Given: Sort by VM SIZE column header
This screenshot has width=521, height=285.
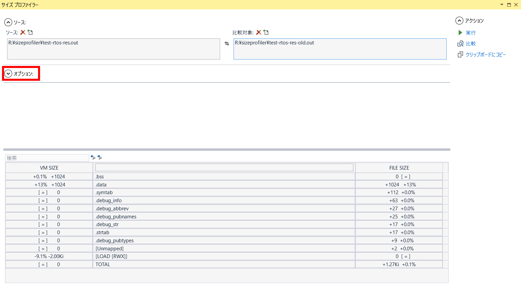Looking at the screenshot, I should pyautogui.click(x=49, y=168).
